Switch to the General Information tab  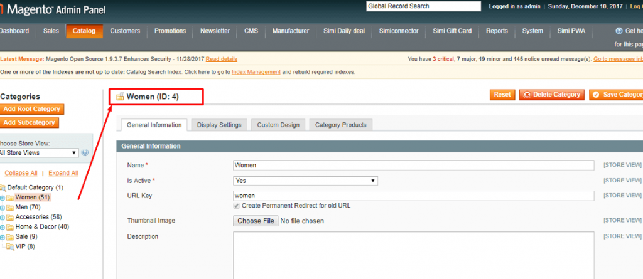pyautogui.click(x=154, y=125)
